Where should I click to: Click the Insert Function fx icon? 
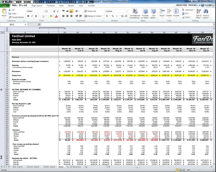click(x=39, y=25)
